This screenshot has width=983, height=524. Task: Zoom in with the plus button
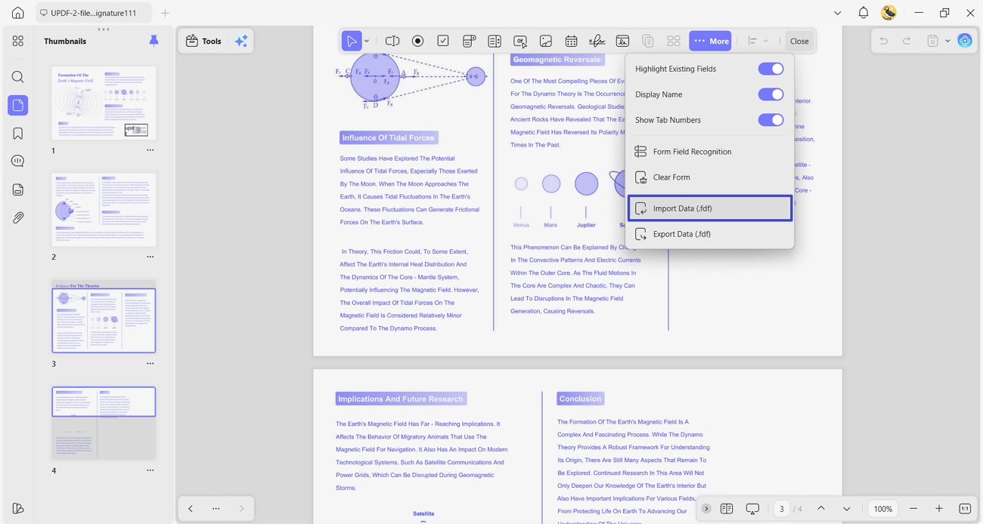pyautogui.click(x=939, y=509)
